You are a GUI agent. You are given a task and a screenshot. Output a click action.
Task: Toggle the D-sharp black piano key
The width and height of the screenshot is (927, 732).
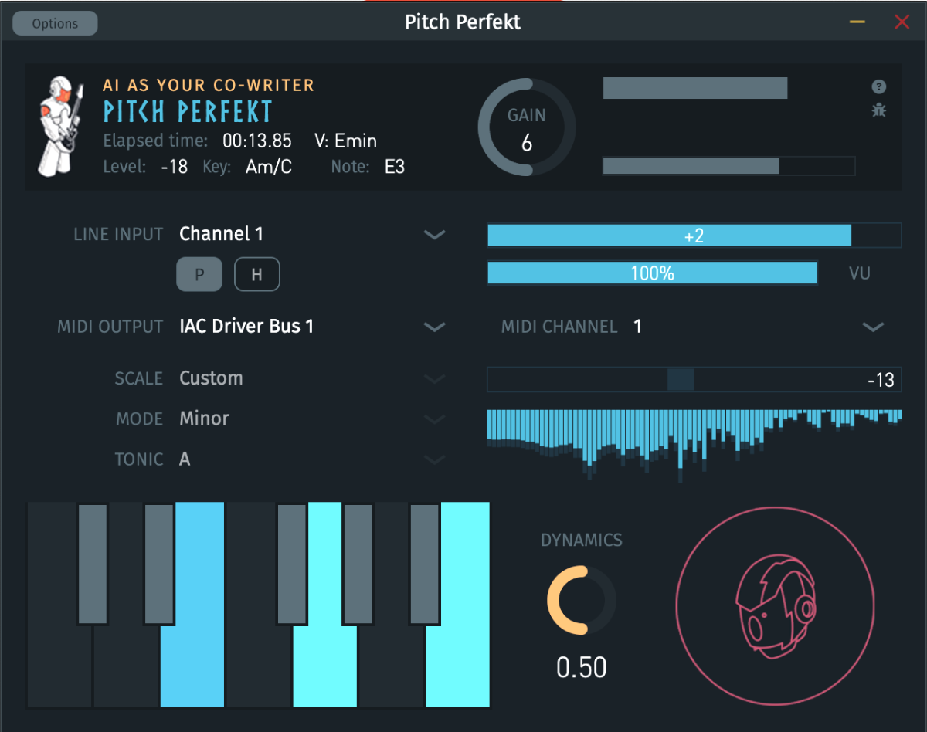click(x=159, y=564)
